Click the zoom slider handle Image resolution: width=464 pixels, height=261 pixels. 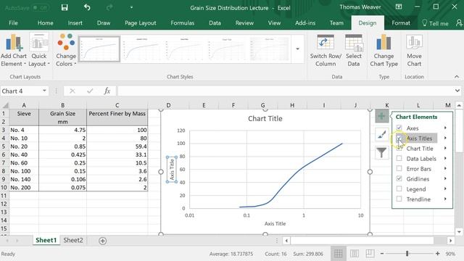pos(407,254)
